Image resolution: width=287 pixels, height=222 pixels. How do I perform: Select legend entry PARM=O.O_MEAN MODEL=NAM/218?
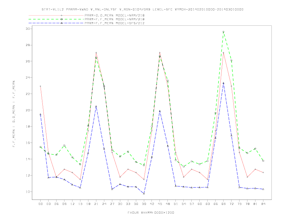point(115,15)
